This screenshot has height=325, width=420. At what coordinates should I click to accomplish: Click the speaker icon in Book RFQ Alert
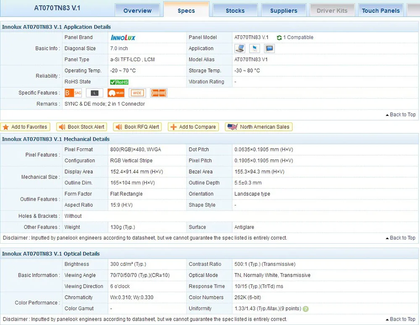click(119, 127)
